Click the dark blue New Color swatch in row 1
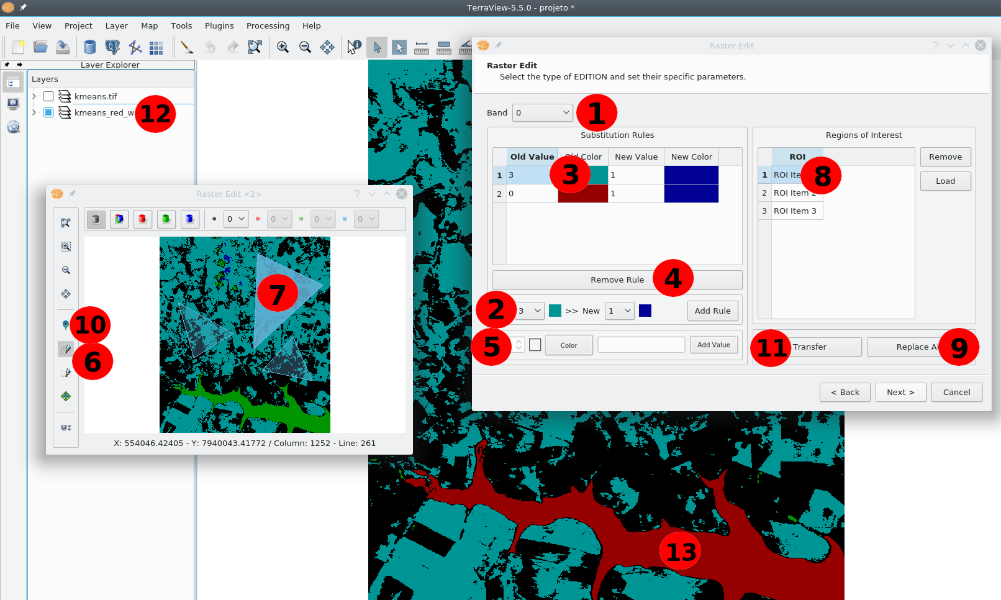Viewport: 1001px width, 600px height. tap(691, 175)
